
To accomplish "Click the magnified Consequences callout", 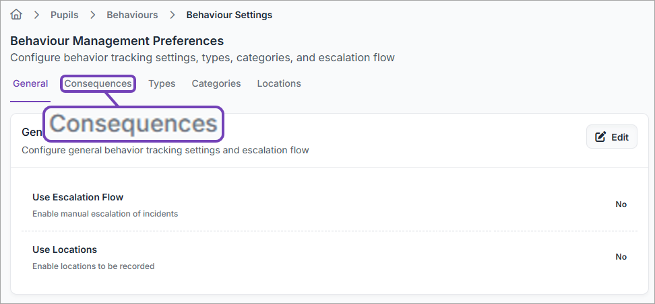I will tap(133, 124).
